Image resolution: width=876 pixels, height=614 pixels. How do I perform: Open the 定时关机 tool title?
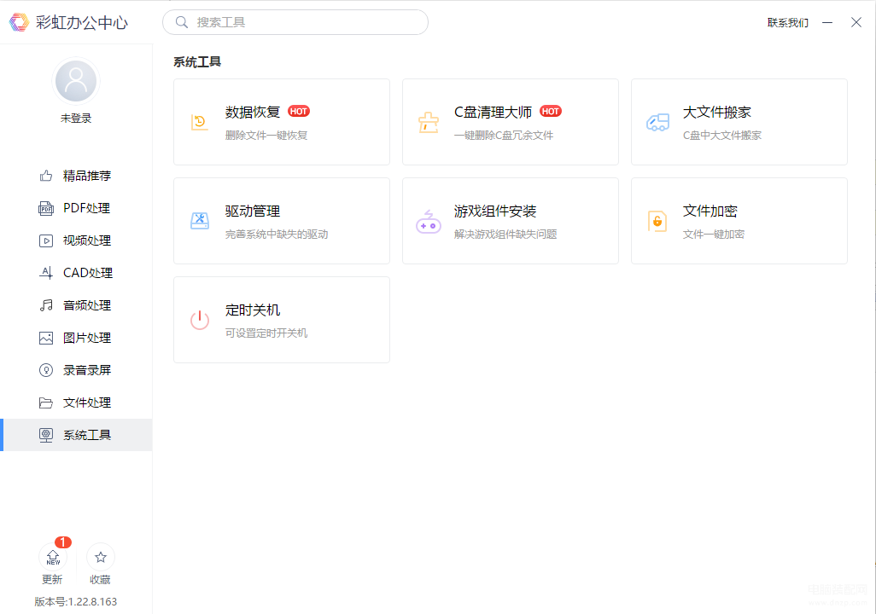point(253,310)
